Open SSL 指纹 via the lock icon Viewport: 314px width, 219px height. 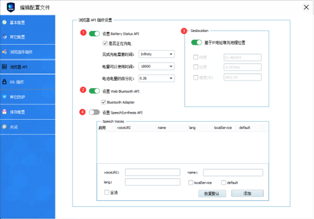point(5,82)
